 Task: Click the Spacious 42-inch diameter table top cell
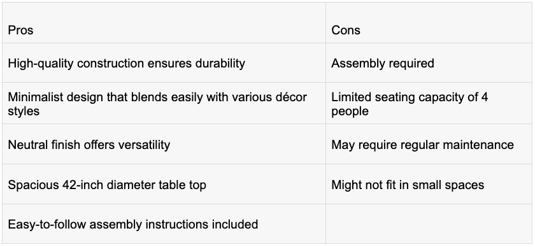coord(164,184)
